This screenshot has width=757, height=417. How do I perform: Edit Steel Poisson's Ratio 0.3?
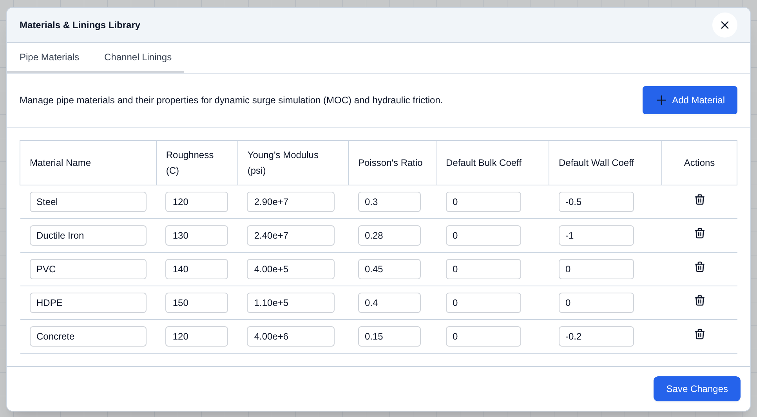389,202
